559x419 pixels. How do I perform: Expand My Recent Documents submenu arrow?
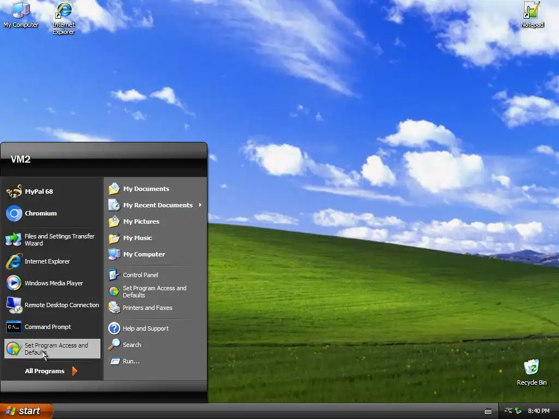tap(200, 205)
